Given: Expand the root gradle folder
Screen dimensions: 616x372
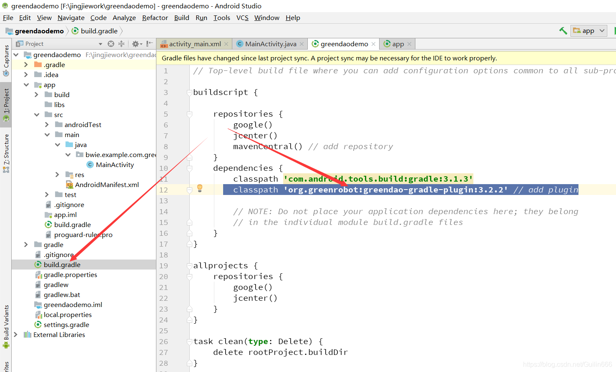Looking at the screenshot, I should click(26, 245).
